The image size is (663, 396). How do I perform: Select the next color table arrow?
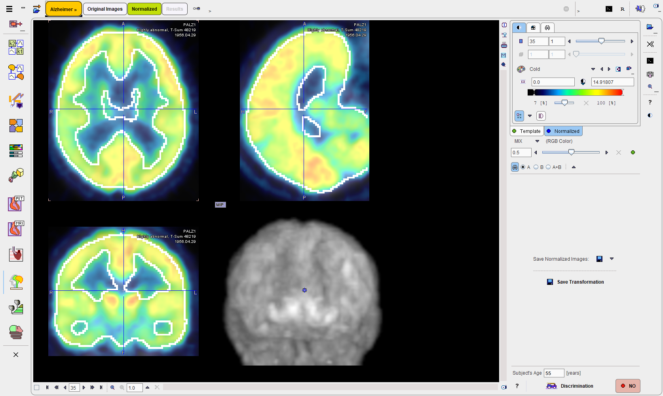[609, 69]
